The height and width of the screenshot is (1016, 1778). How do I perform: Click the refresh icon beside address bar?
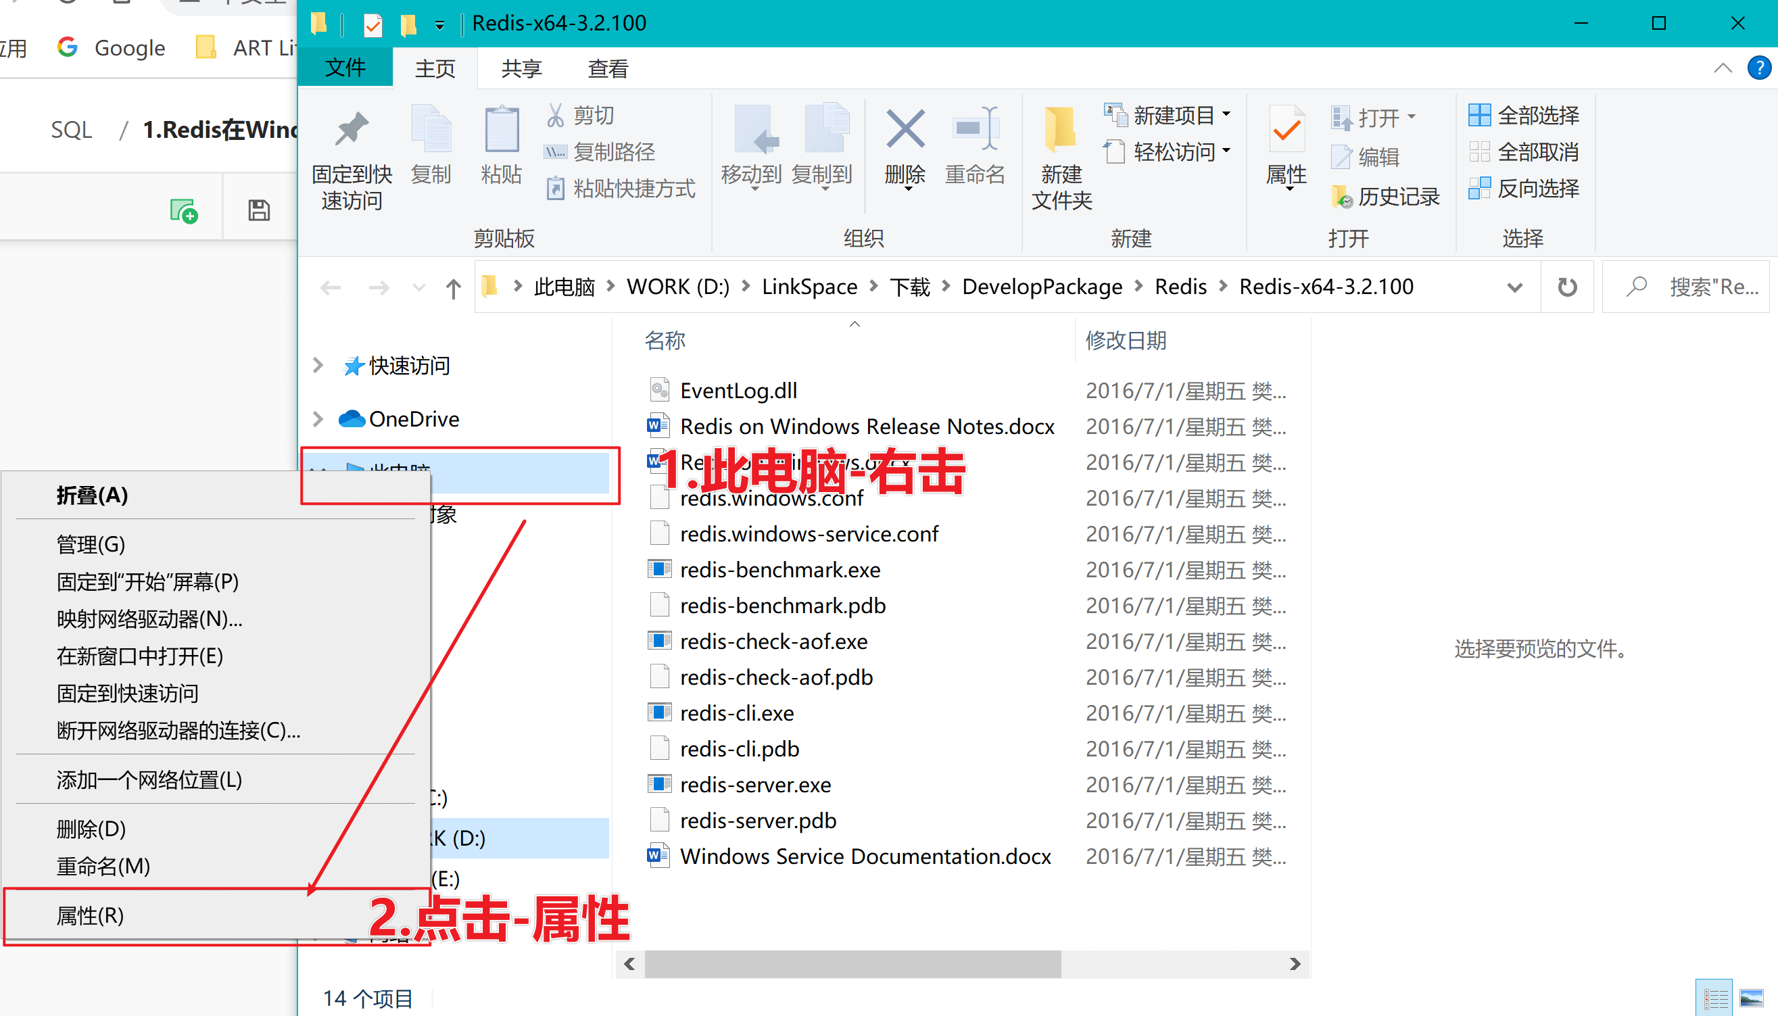1567,287
